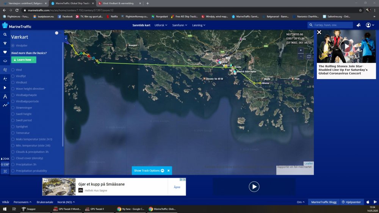The width and height of the screenshot is (379, 213).
Task: Open Hjelpsenter help link
Action: (x=351, y=202)
